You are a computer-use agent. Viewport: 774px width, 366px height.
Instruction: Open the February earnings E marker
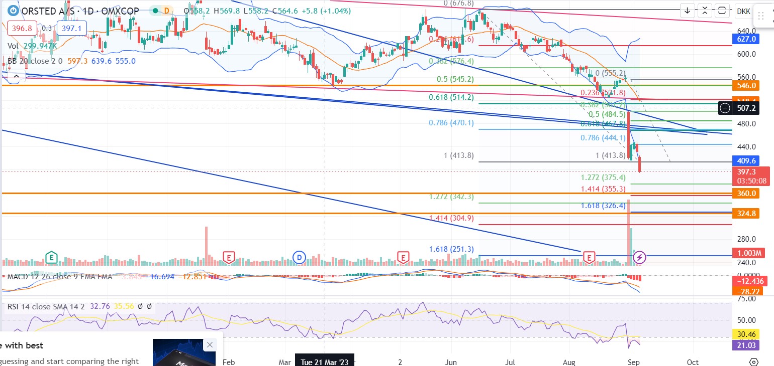(229, 258)
